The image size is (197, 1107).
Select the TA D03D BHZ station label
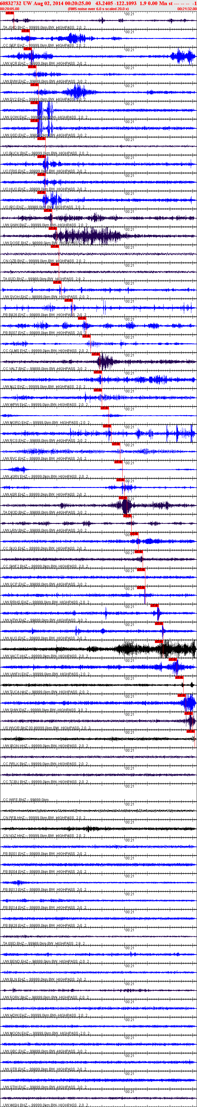45,513
